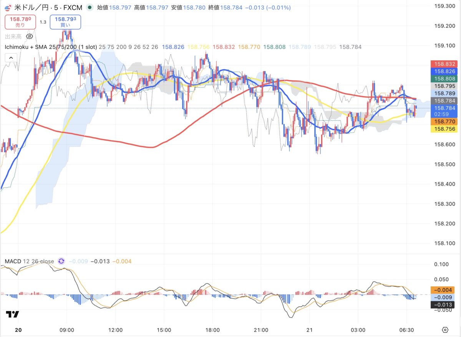Click the green 158.808 price label
Screen dimensions: 461x337
click(444, 79)
